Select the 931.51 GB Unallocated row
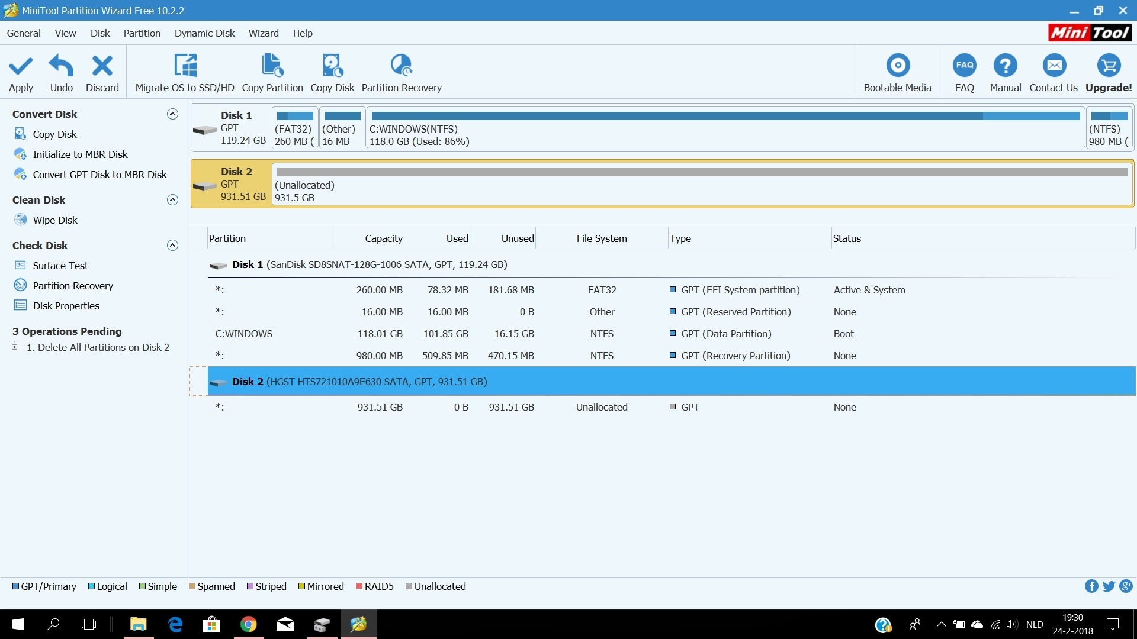Image resolution: width=1137 pixels, height=639 pixels. (x=672, y=407)
